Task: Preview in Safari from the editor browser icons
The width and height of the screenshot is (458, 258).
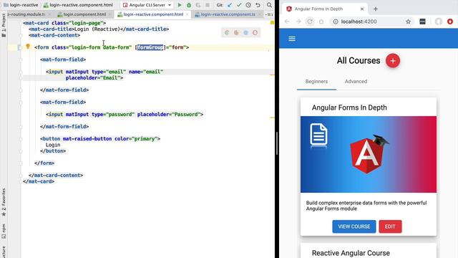Action: click(x=245, y=33)
